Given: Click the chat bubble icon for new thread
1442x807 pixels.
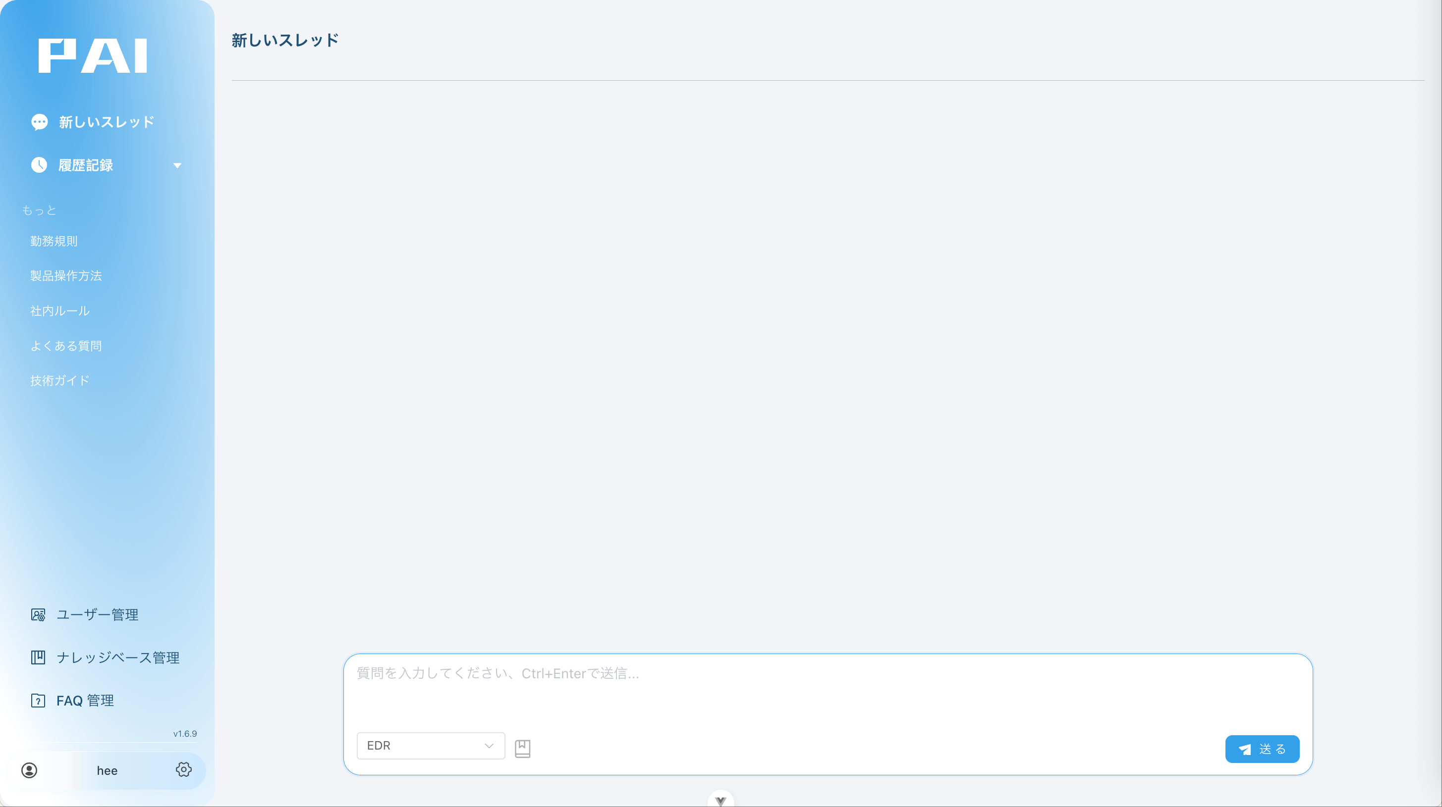Looking at the screenshot, I should click(39, 122).
